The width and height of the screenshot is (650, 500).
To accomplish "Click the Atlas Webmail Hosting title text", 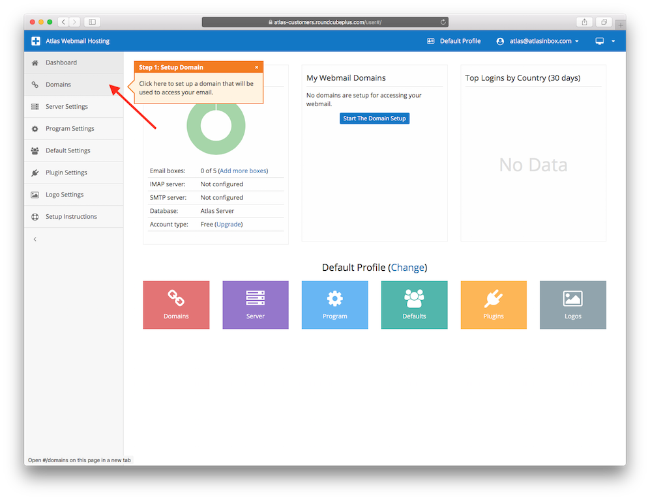I will coord(78,41).
